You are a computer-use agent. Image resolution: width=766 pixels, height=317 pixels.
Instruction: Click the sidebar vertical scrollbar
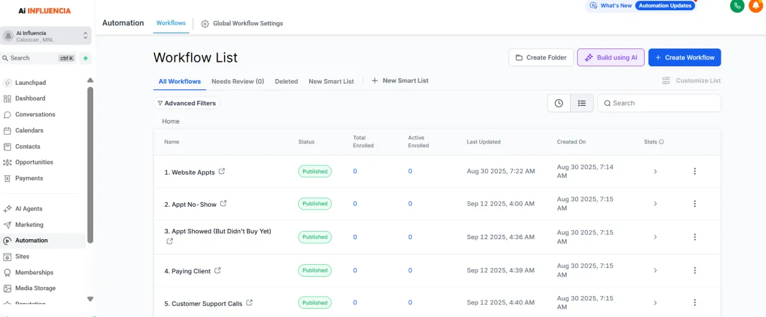coord(90,165)
